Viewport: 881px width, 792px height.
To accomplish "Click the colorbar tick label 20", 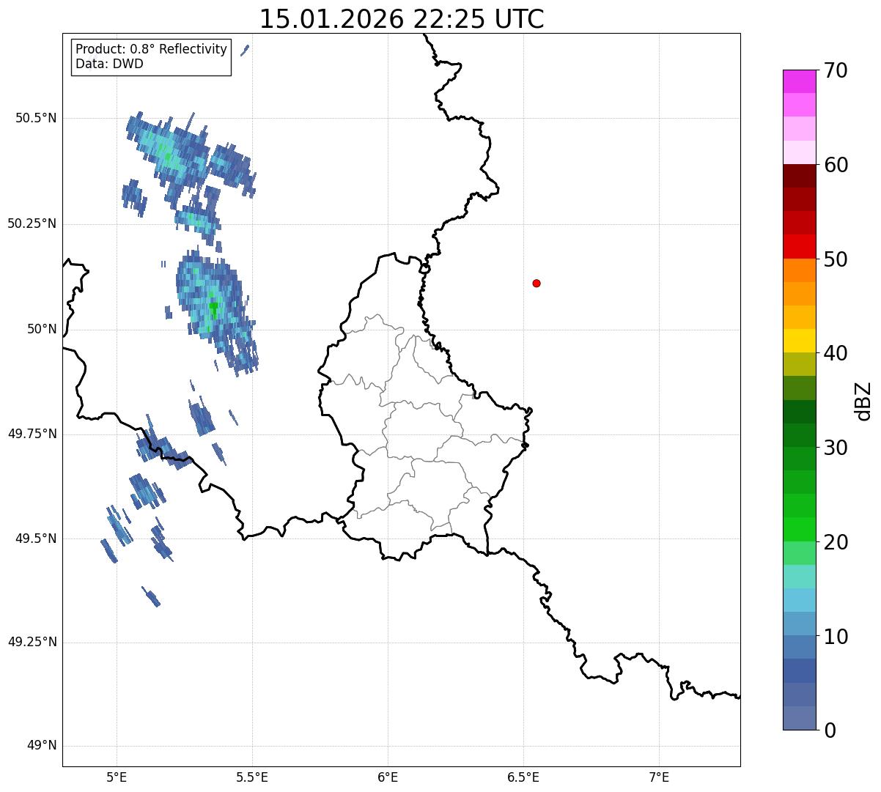I will point(836,542).
